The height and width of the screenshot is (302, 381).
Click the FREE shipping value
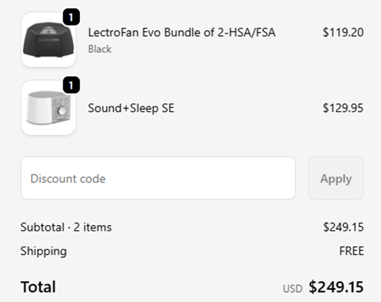(x=351, y=251)
